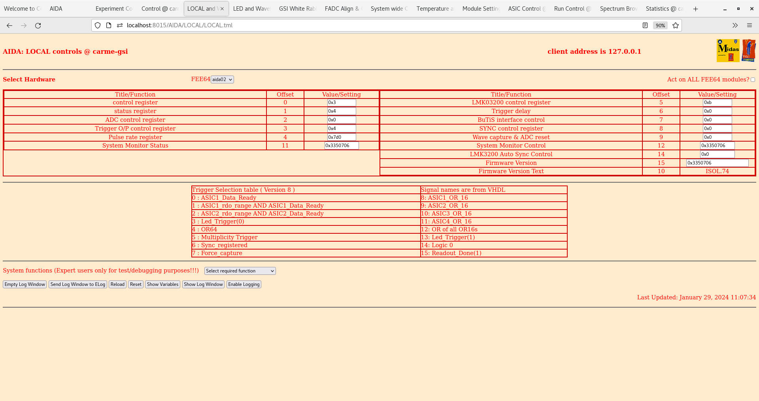This screenshot has height=401, width=759.
Task: Open the FEE64 aida02 selector
Action: click(x=222, y=79)
